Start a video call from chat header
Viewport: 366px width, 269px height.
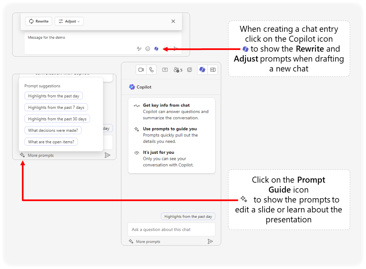(x=141, y=70)
